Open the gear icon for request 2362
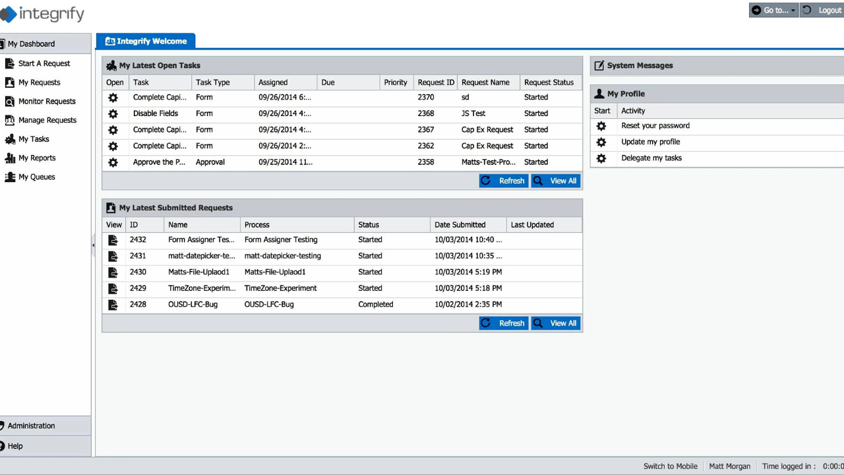The height and width of the screenshot is (475, 844). click(x=113, y=146)
